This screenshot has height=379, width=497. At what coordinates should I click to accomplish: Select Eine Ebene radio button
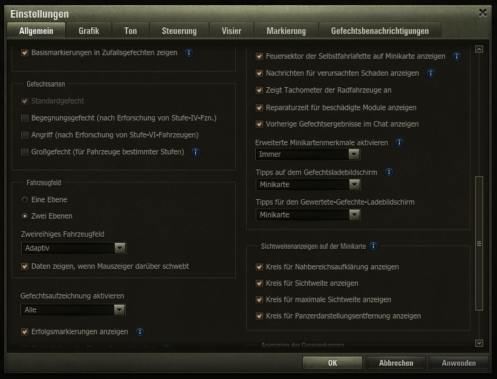coord(25,200)
